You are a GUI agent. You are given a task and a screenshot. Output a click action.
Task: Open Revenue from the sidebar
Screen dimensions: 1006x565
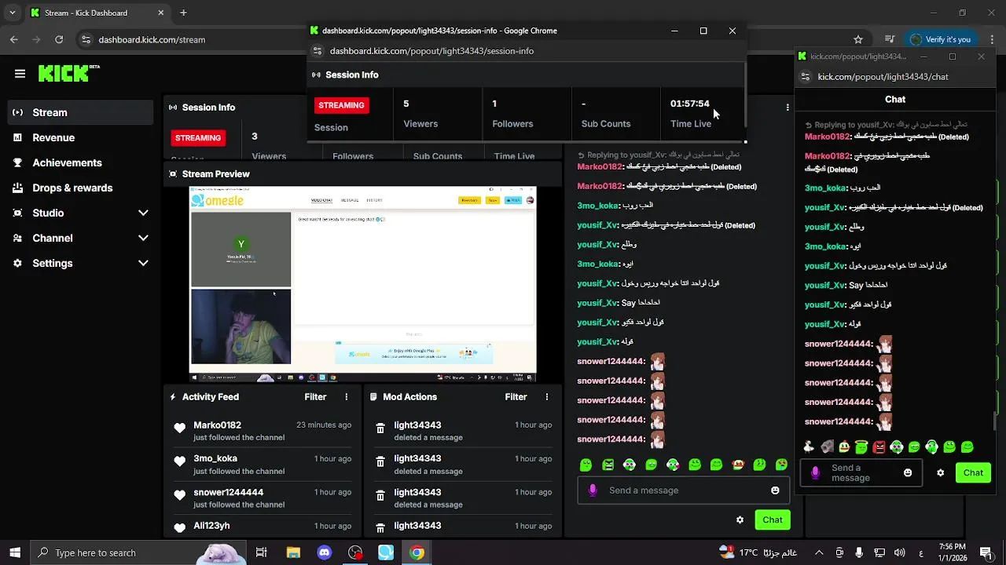82,137
